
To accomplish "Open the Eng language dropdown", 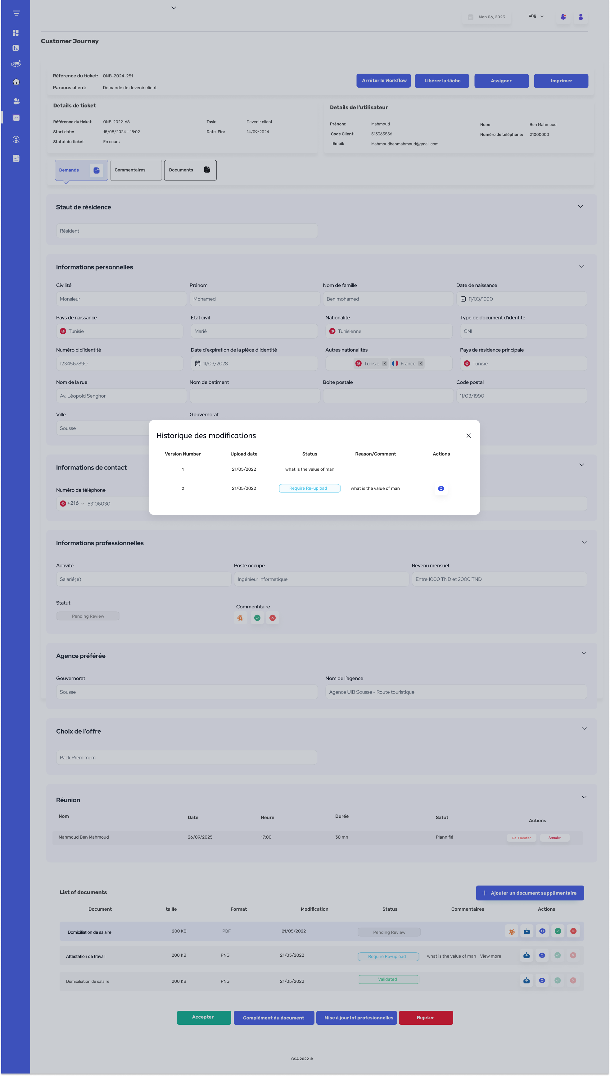I will pyautogui.click(x=536, y=16).
